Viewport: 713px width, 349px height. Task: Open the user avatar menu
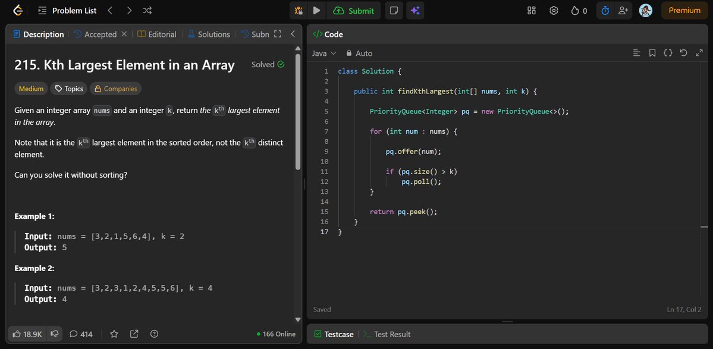pos(646,11)
